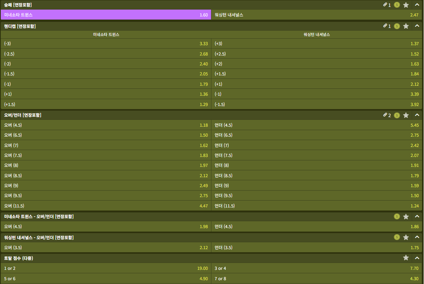Viewport: 424px width, 284px height.
Task: Favorite the 승패 [연장포함] market with the star
Action: 406,5
